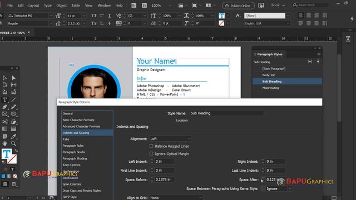Open the Book workspace switcher
Screen dimensions: 356x200
[278, 5]
